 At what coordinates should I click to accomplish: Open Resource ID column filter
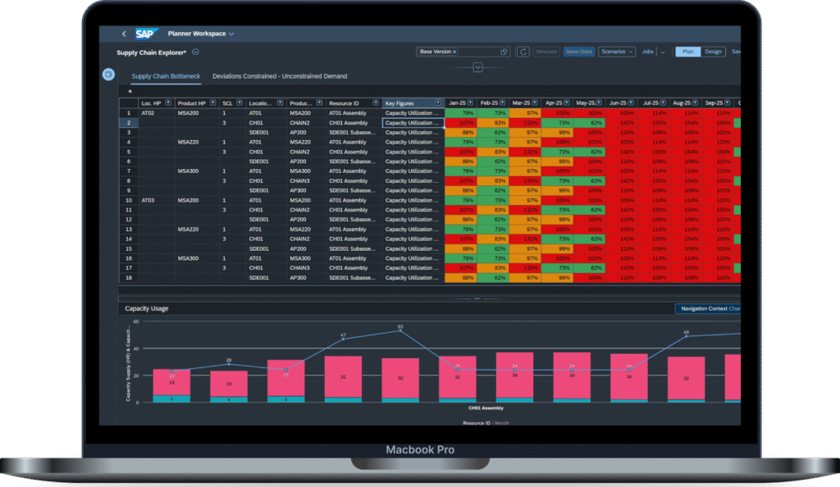coord(376,102)
